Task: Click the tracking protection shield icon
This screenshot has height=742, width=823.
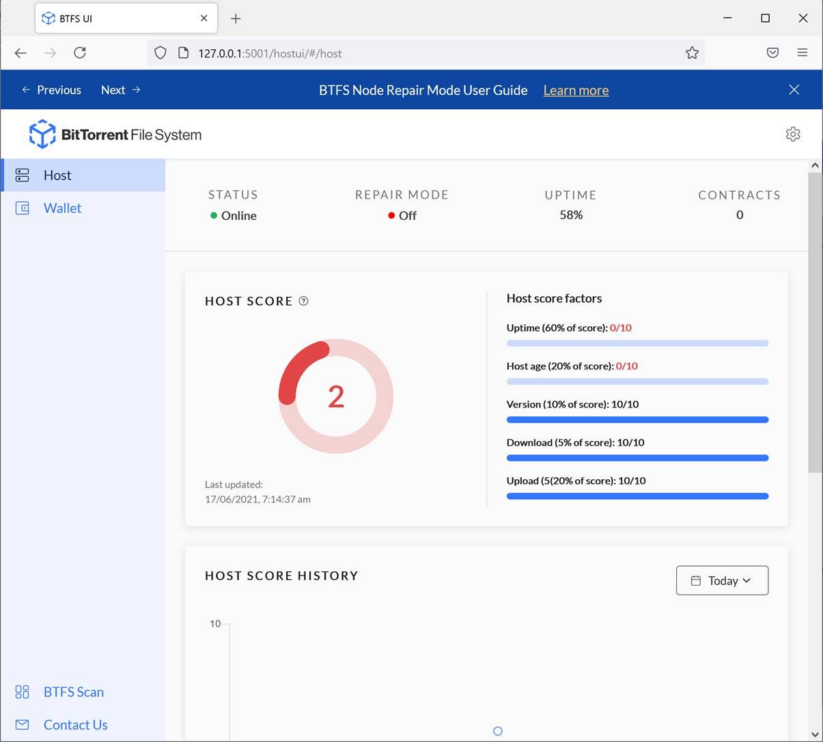Action: 161,53
